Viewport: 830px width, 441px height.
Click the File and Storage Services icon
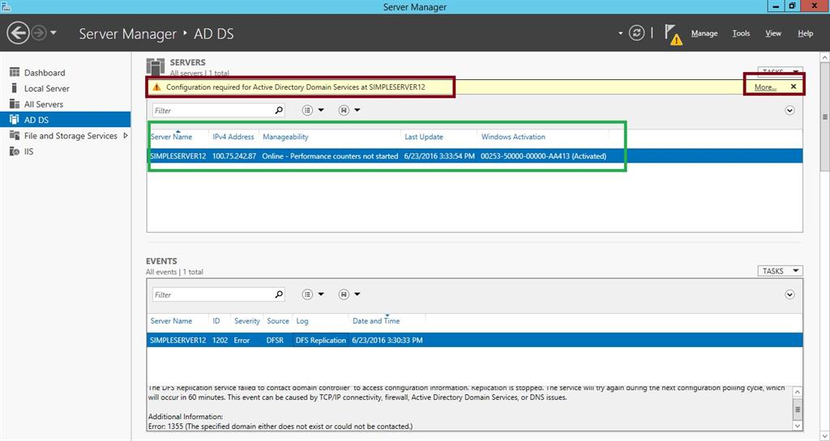(15, 136)
